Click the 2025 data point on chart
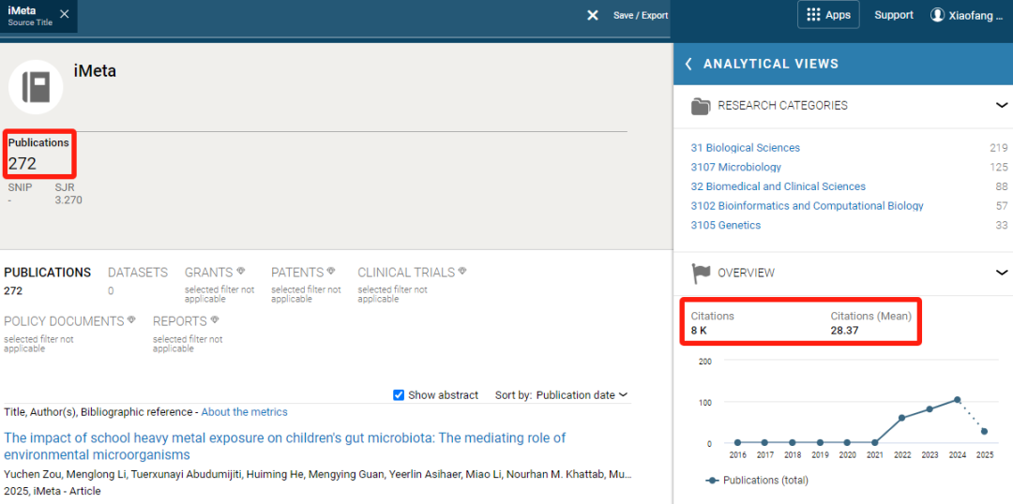Image resolution: width=1013 pixels, height=504 pixels. [984, 431]
